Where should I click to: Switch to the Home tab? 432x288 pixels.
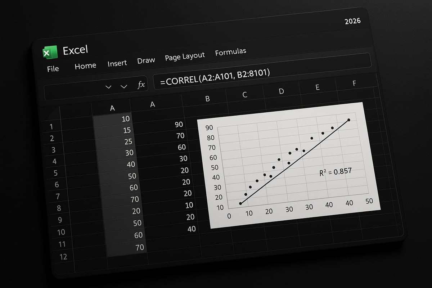click(x=85, y=66)
